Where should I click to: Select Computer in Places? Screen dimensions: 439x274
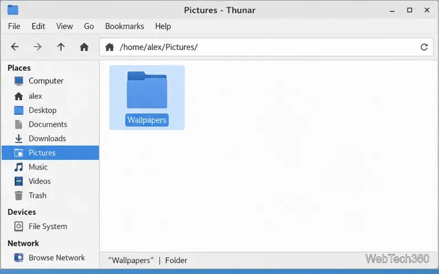point(50,81)
